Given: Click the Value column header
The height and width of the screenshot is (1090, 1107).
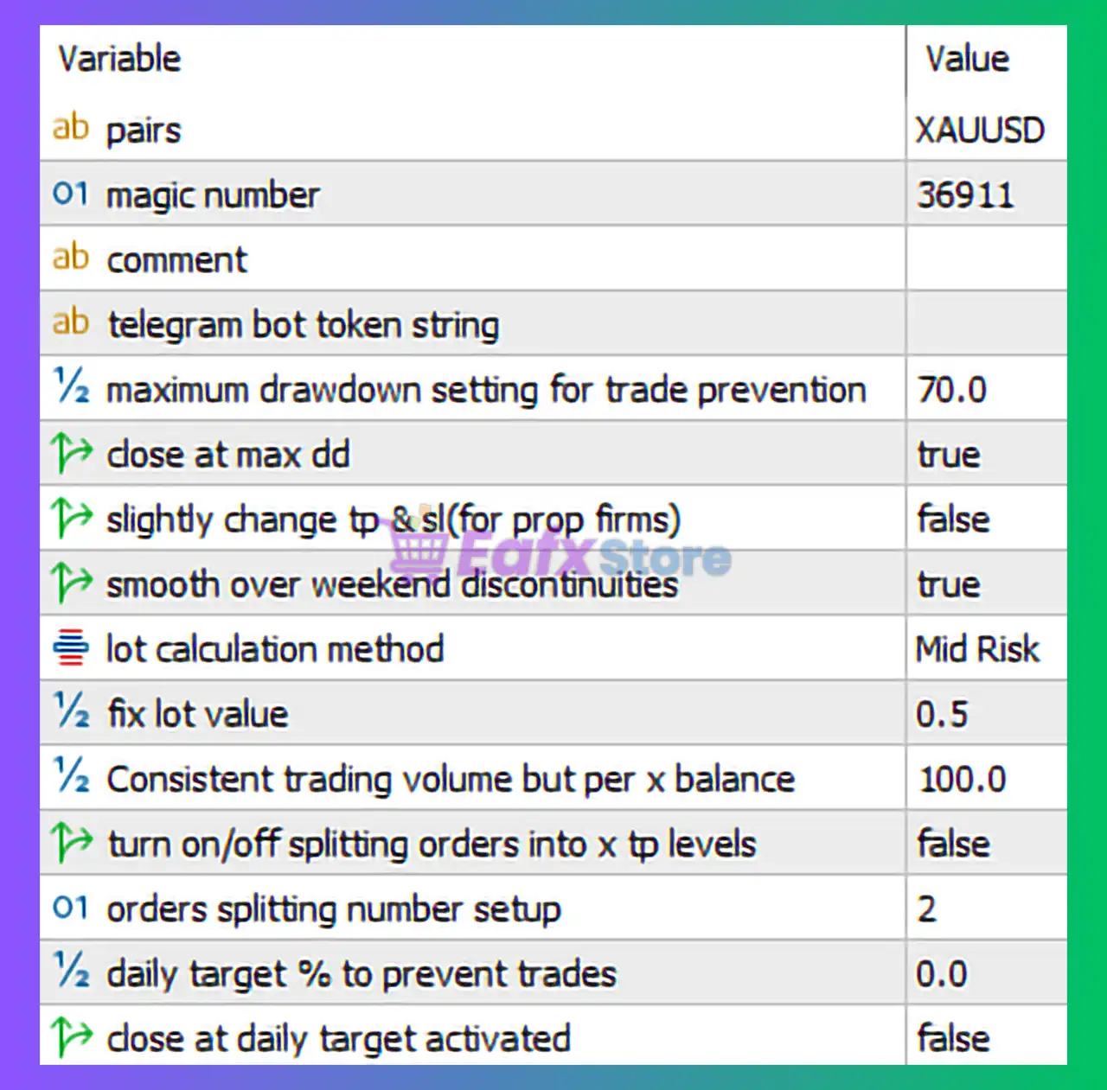Looking at the screenshot, I should pos(967,59).
